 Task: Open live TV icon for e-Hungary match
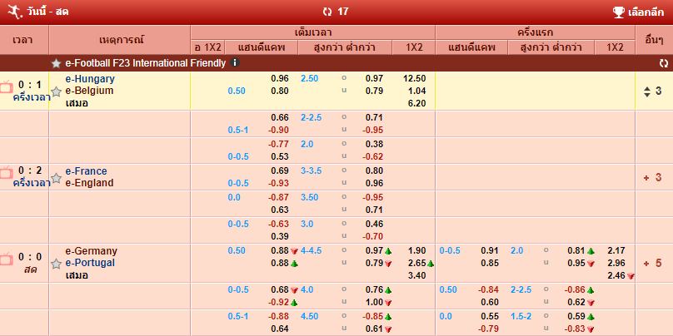coord(6,86)
